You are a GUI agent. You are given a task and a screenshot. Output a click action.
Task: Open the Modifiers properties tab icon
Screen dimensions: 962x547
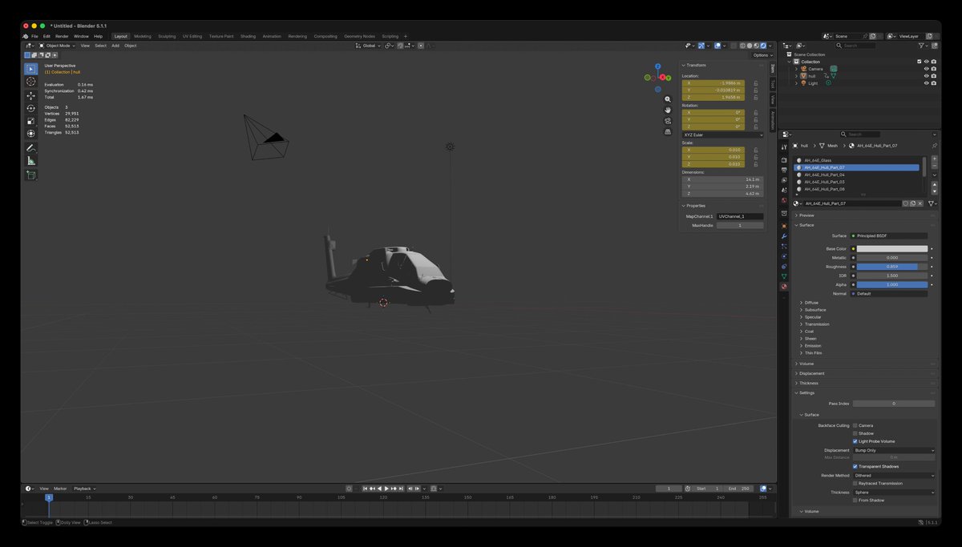[x=784, y=236]
